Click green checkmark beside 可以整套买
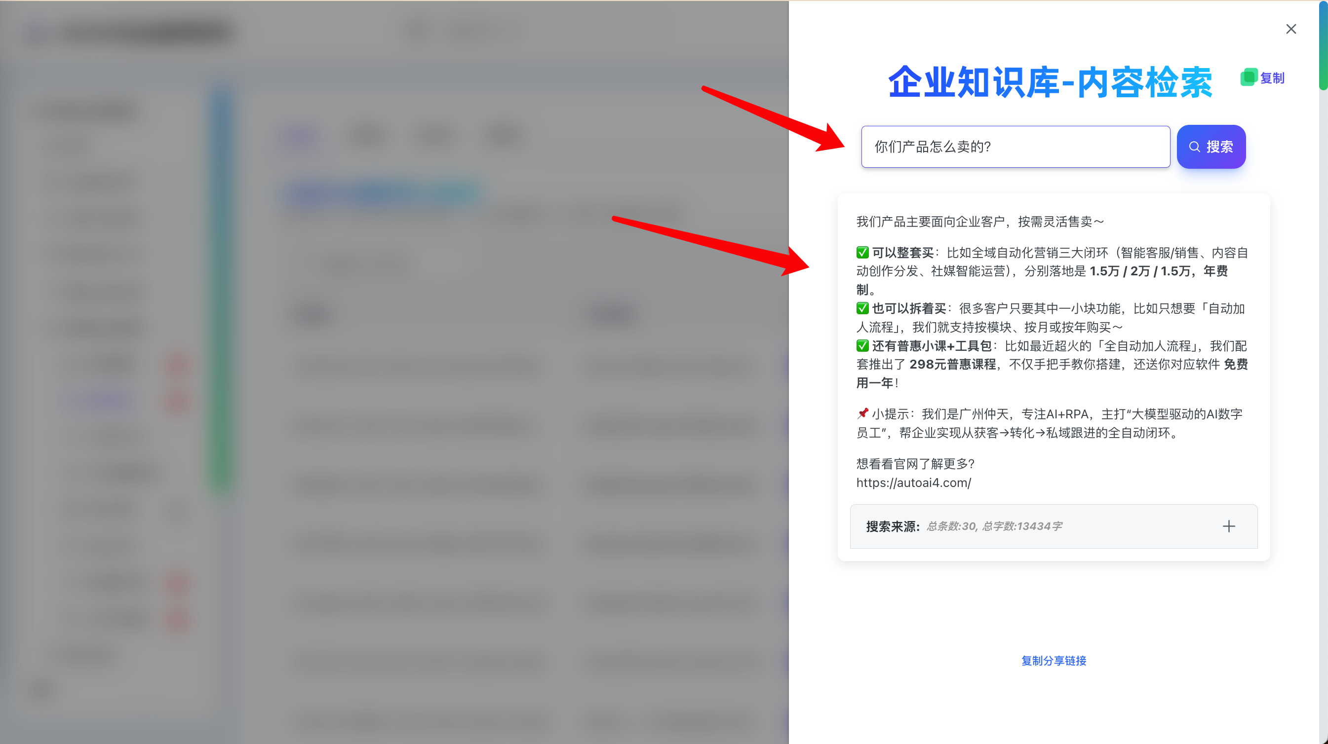Viewport: 1328px width, 744px height. tap(862, 253)
